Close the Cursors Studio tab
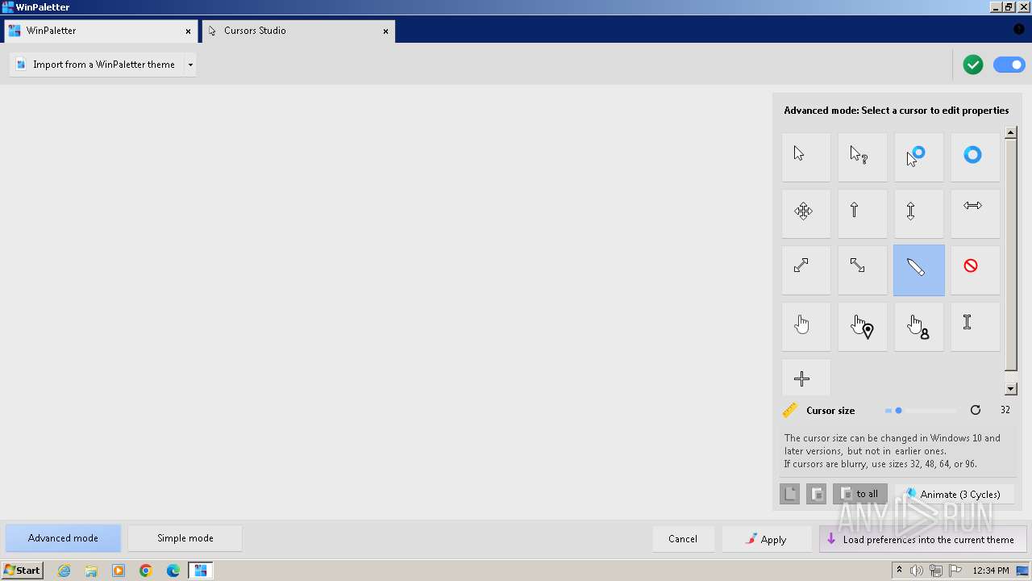This screenshot has height=581, width=1032. 385,31
